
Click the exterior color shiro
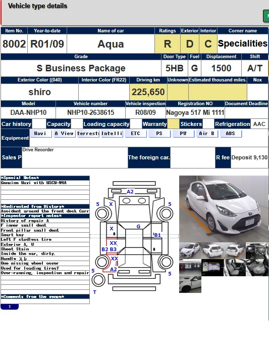pos(39,92)
